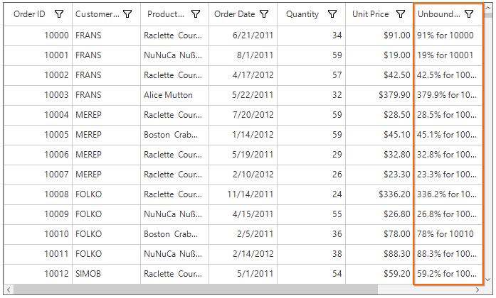This screenshot has height=298, width=496.
Task: Select Order ID cell 10007
Action: click(x=38, y=175)
